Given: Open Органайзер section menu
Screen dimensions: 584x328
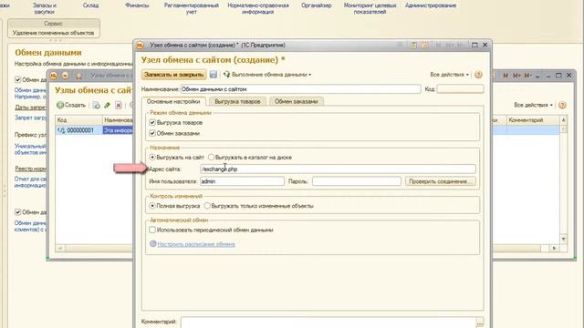Looking at the screenshot, I should (317, 5).
